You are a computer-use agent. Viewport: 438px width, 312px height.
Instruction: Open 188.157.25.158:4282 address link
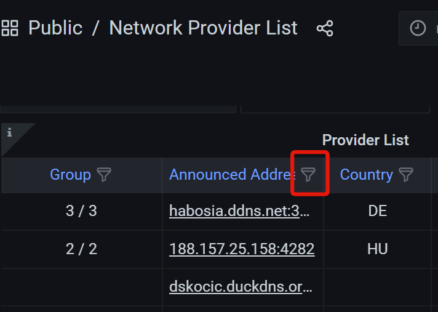pos(242,249)
